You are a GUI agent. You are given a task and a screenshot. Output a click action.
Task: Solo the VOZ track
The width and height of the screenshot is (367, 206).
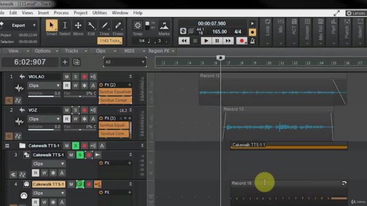(x=75, y=110)
